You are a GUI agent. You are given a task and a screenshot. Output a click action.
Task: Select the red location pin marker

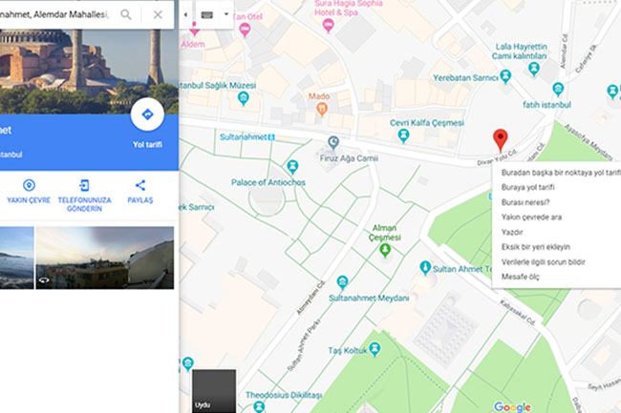501,140
